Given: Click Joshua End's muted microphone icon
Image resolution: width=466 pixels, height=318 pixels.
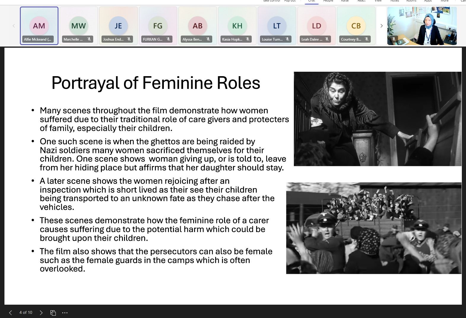Looking at the screenshot, I should click(x=129, y=39).
